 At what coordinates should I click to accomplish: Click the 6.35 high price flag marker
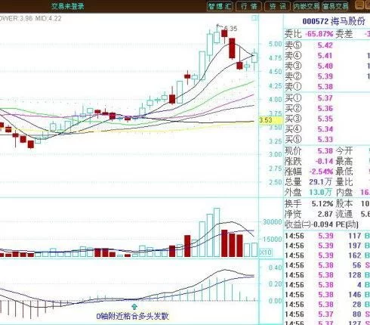coord(227,27)
